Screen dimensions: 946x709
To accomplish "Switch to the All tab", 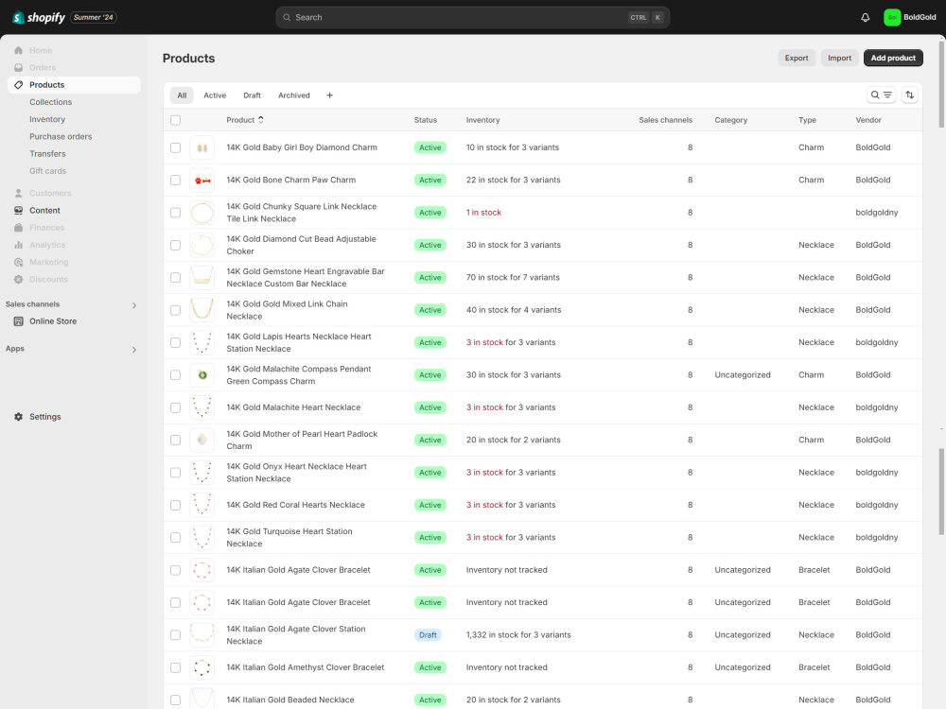I will [x=182, y=95].
